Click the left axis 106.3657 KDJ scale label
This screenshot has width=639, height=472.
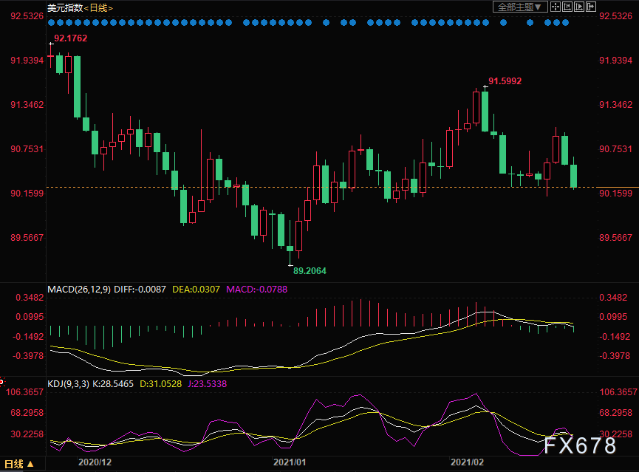coord(24,392)
